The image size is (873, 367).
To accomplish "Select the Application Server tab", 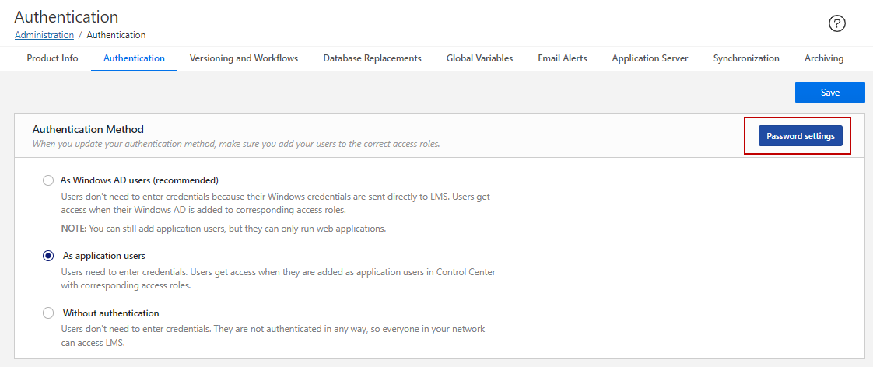I will [650, 58].
